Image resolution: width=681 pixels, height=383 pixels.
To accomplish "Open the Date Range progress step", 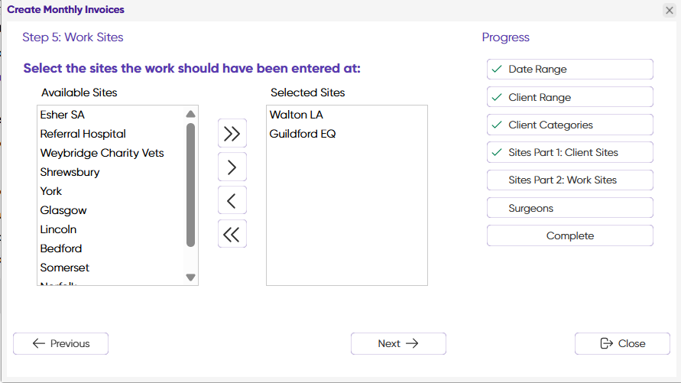I will point(570,69).
